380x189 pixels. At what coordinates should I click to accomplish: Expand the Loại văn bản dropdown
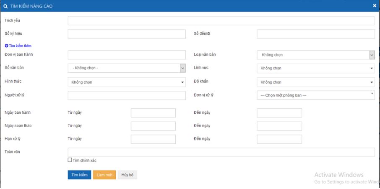(x=315, y=55)
